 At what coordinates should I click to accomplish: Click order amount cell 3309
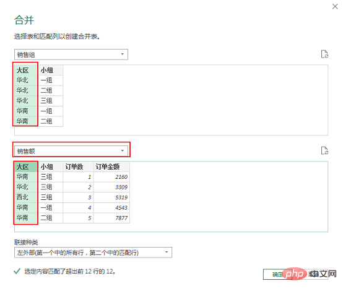click(x=111, y=187)
